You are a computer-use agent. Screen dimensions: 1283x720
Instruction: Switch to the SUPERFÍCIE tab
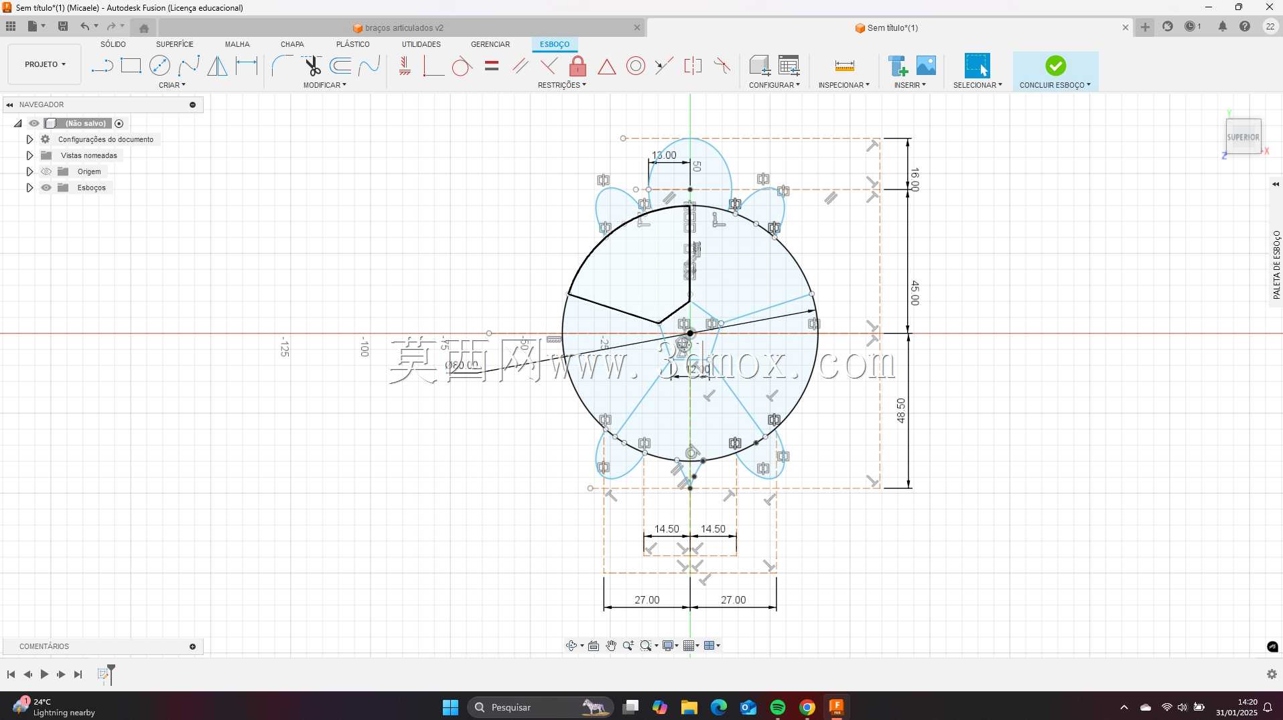point(175,44)
